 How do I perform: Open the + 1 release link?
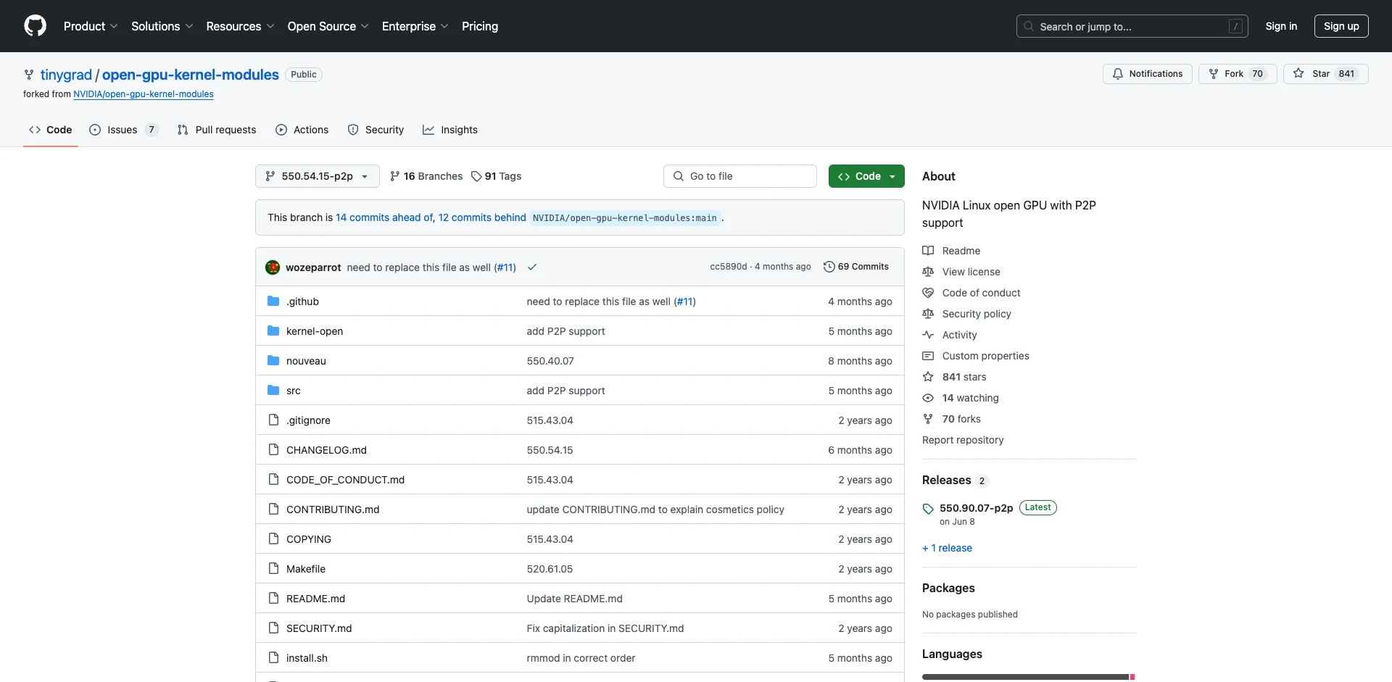pos(947,548)
